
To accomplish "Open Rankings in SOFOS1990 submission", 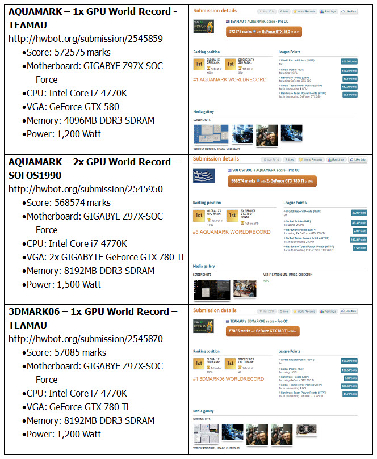I will coord(336,160).
